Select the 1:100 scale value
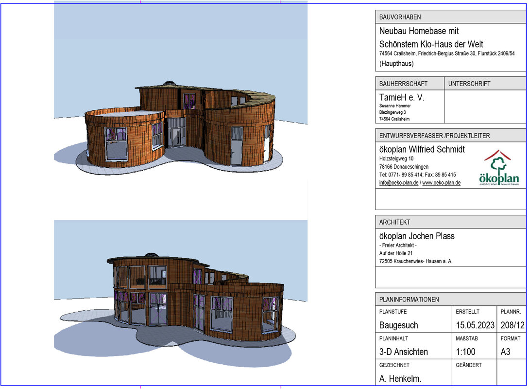 [465, 352]
